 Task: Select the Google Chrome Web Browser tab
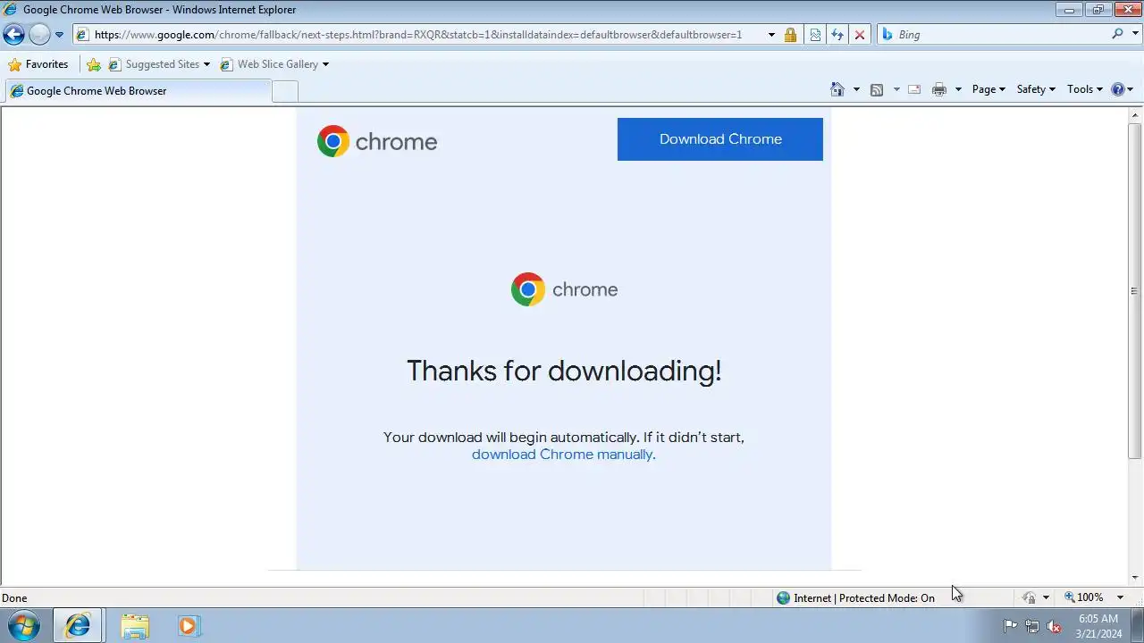[139, 91]
